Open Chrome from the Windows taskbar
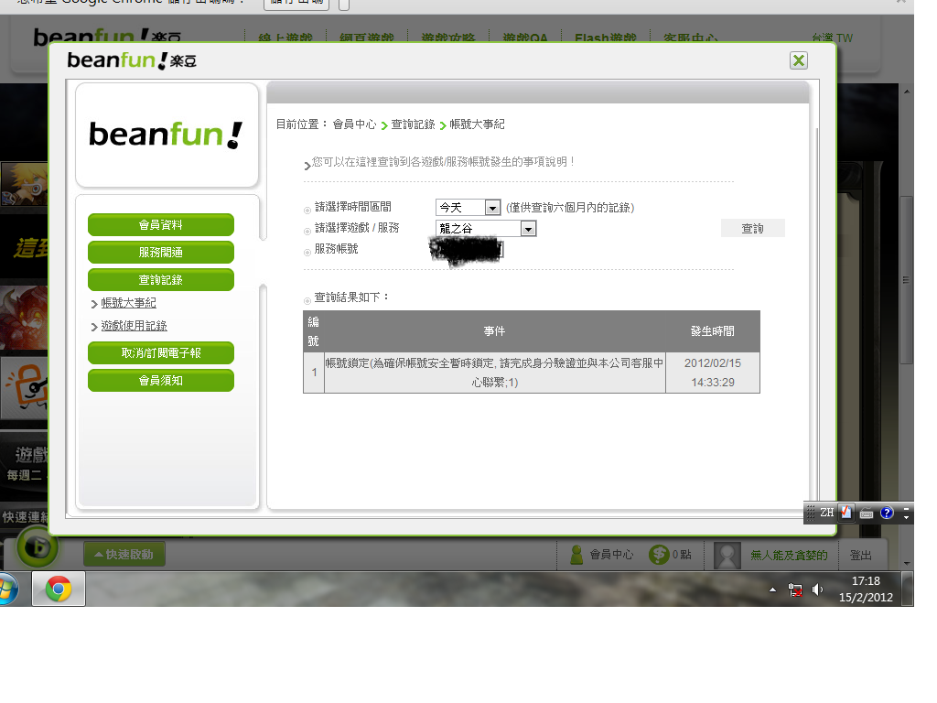937x703 pixels. [59, 589]
